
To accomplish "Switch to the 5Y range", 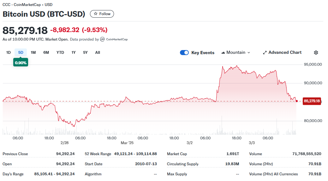I will point(85,53).
